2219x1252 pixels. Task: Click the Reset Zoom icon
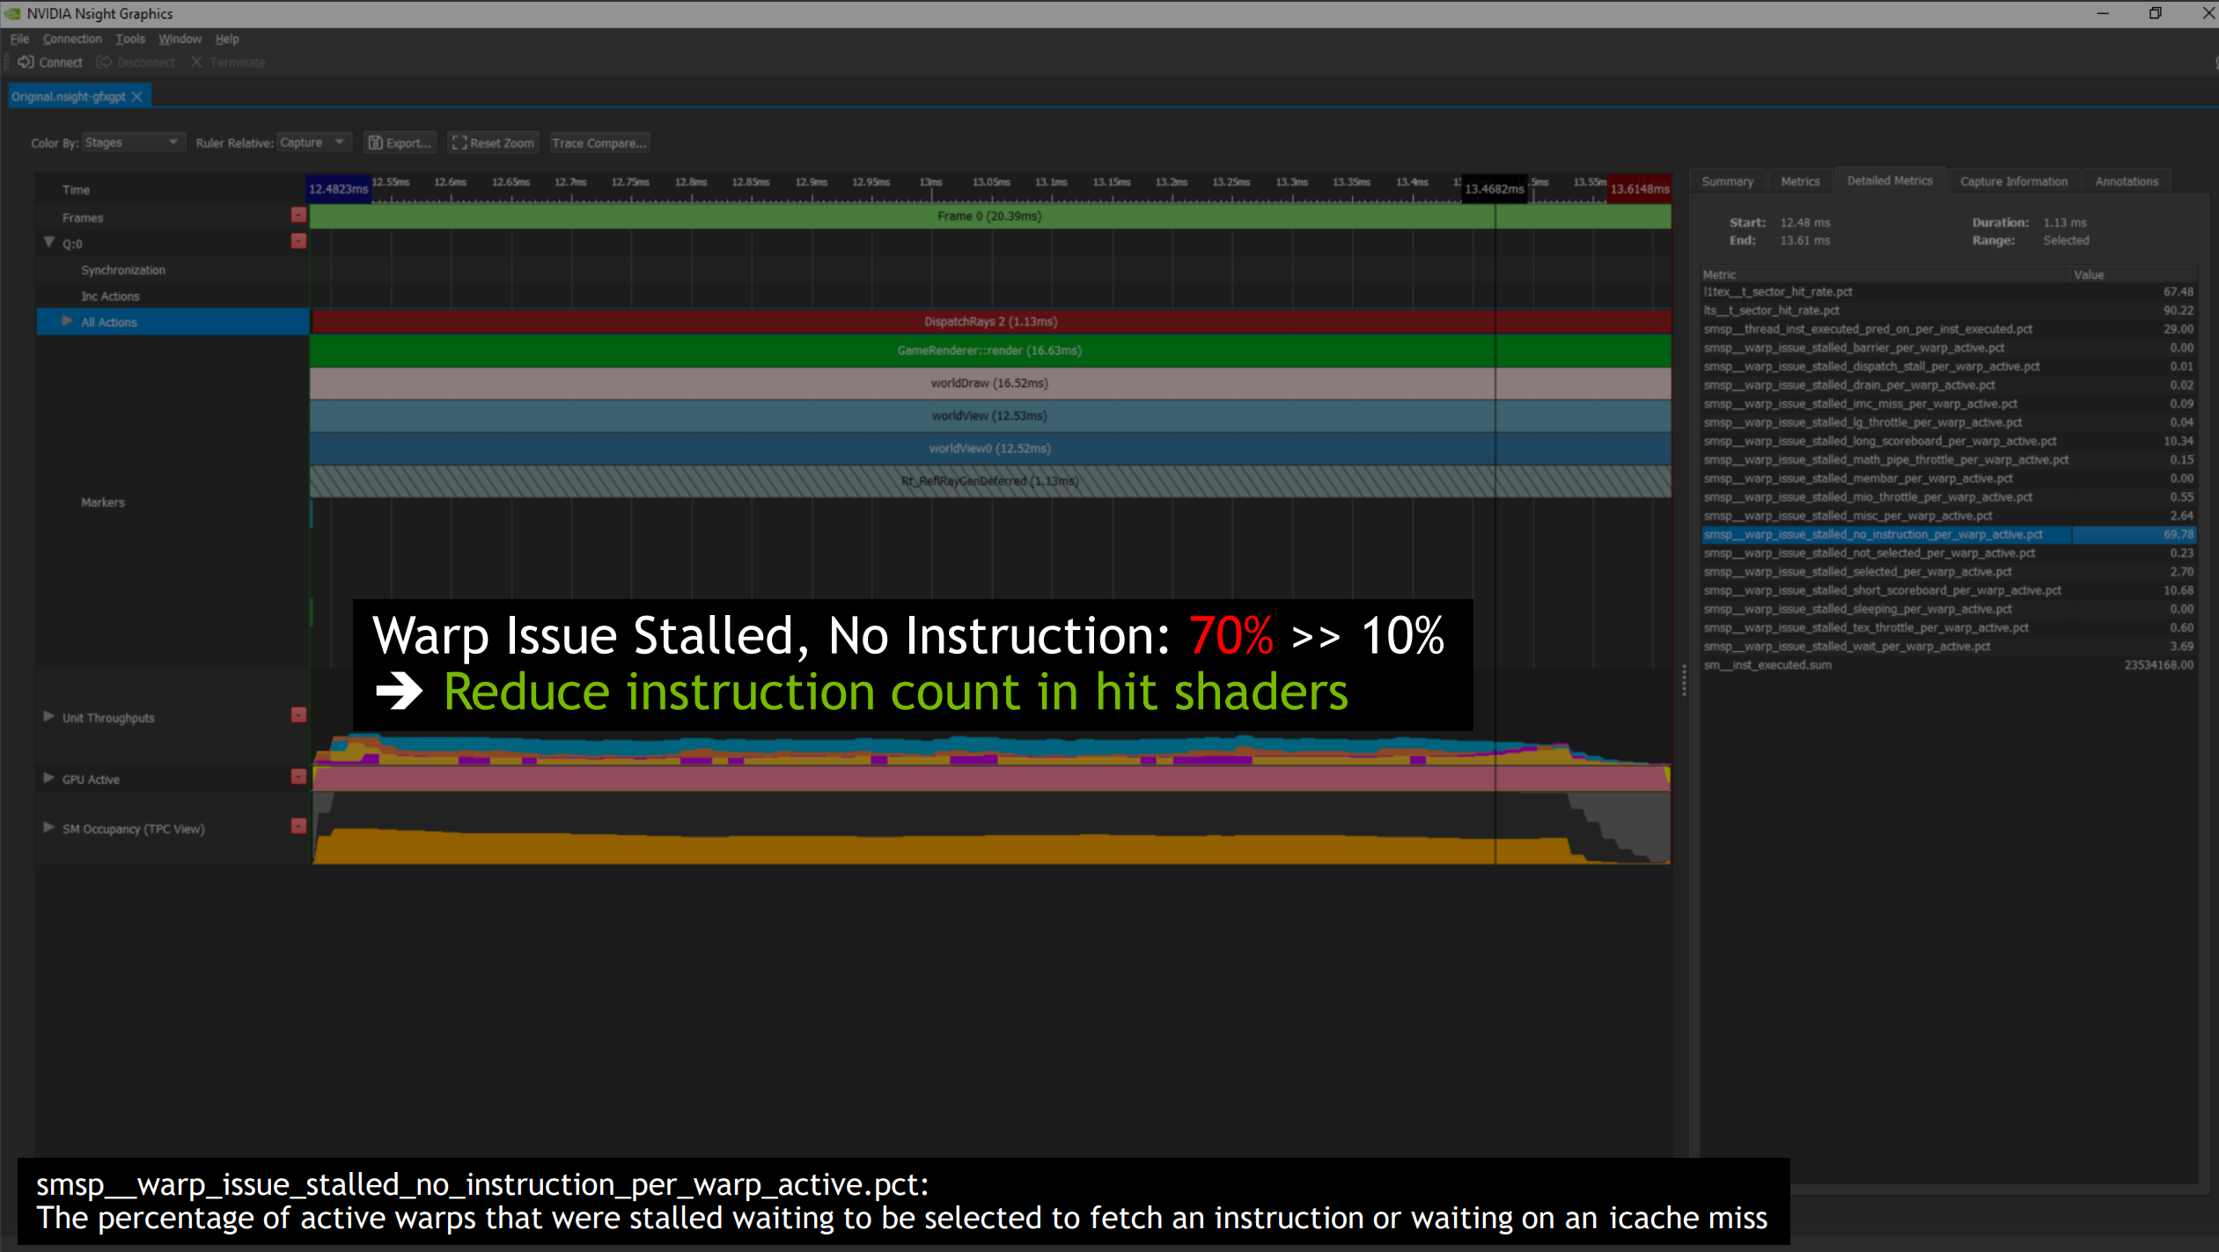coord(459,142)
